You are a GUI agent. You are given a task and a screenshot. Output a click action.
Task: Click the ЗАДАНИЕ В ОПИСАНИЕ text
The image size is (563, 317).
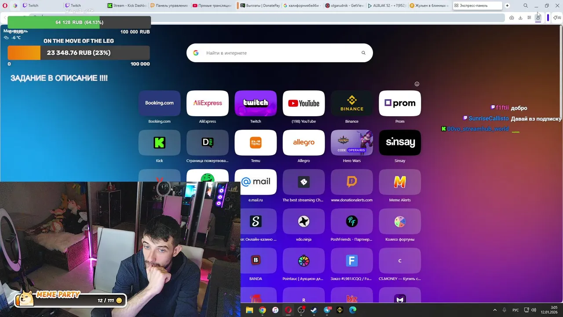pos(59,78)
